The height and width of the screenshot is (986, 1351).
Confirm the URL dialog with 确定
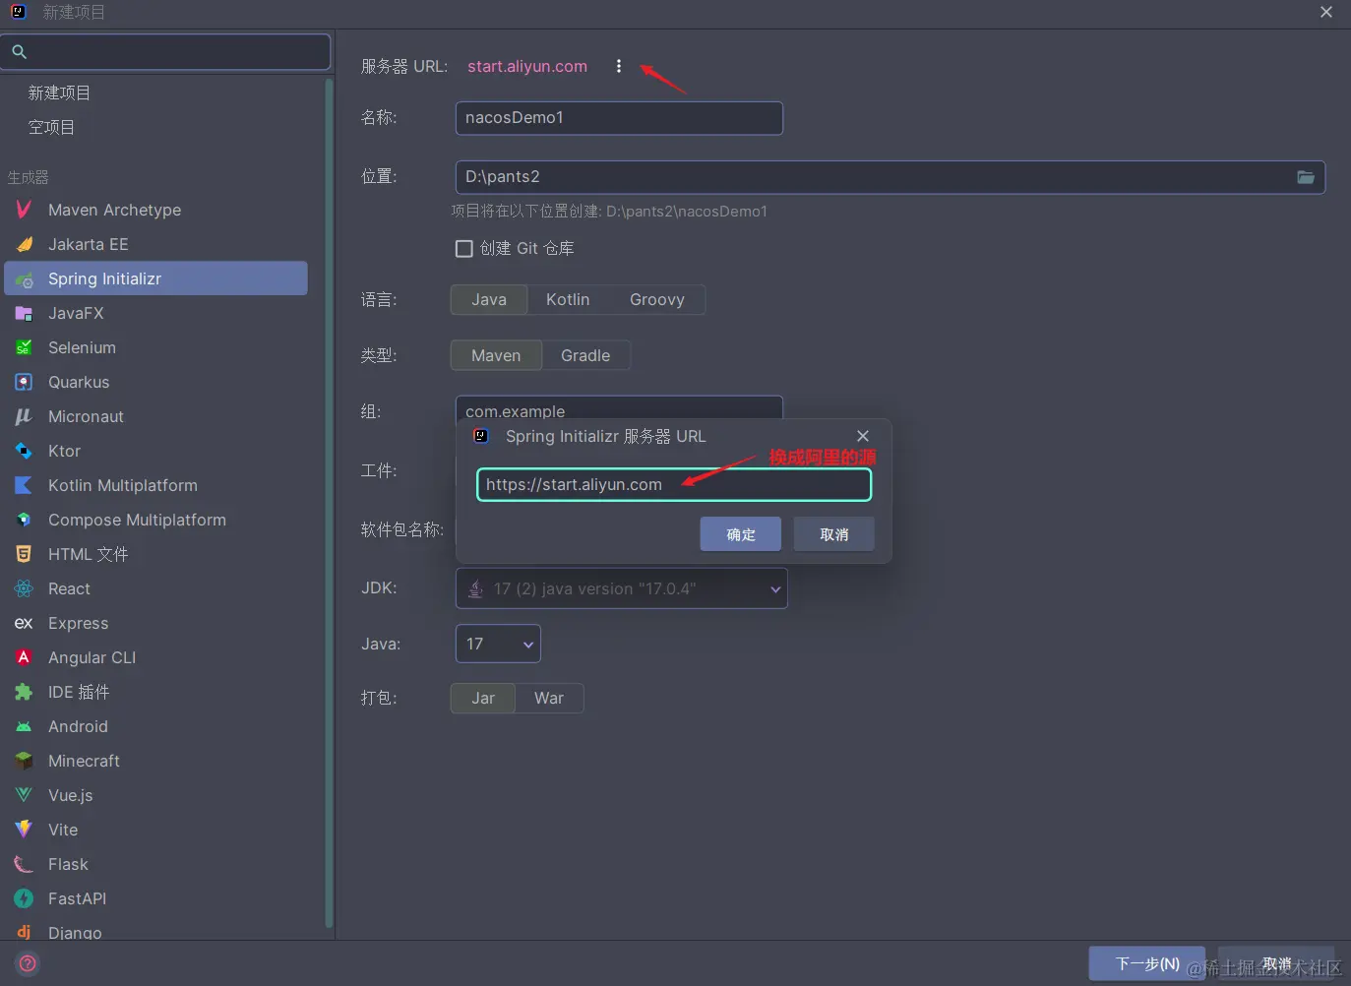pos(741,534)
